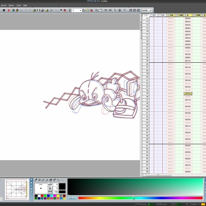Open the Help menu
206x206 pixels.
pos(25,5)
